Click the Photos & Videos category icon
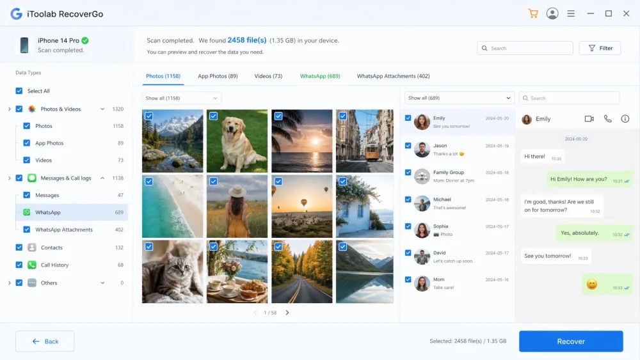640x360 pixels. [x=32, y=109]
